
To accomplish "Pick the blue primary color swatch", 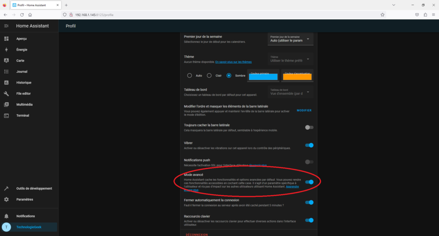I will (x=263, y=76).
